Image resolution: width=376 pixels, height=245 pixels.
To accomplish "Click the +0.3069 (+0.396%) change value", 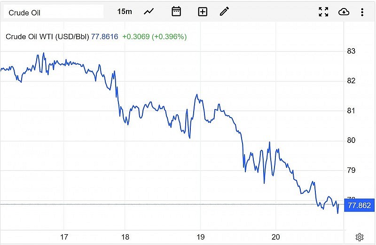I will coord(154,36).
